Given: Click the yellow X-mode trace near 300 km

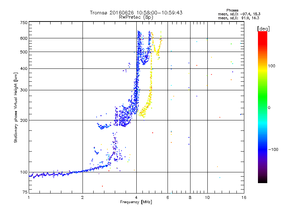Looking at the screenshot, I should point(151,90).
